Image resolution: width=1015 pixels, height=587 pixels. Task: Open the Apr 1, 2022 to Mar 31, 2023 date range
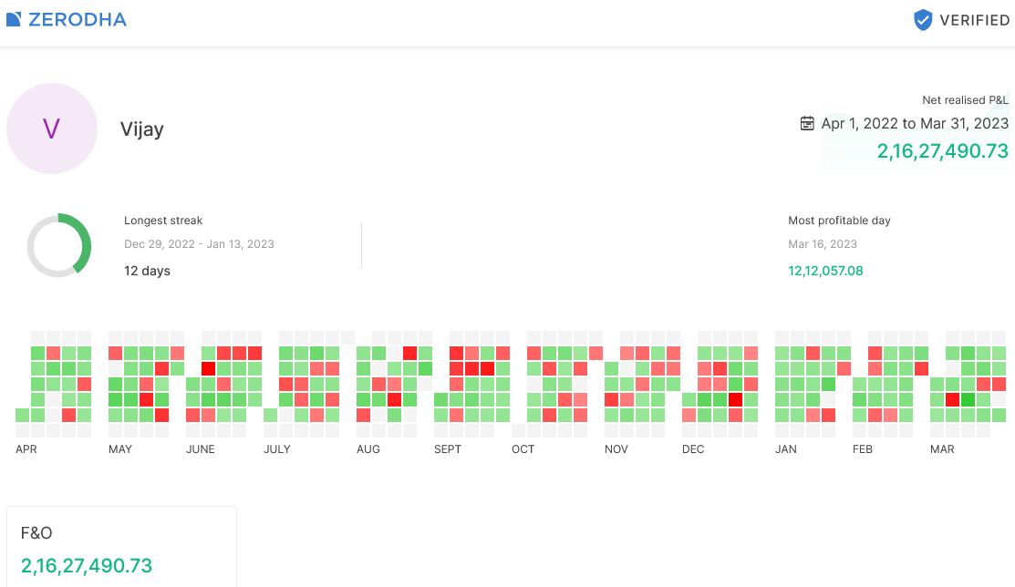coord(915,123)
